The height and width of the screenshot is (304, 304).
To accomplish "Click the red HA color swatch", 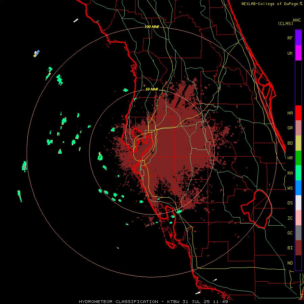I will 298,113.
